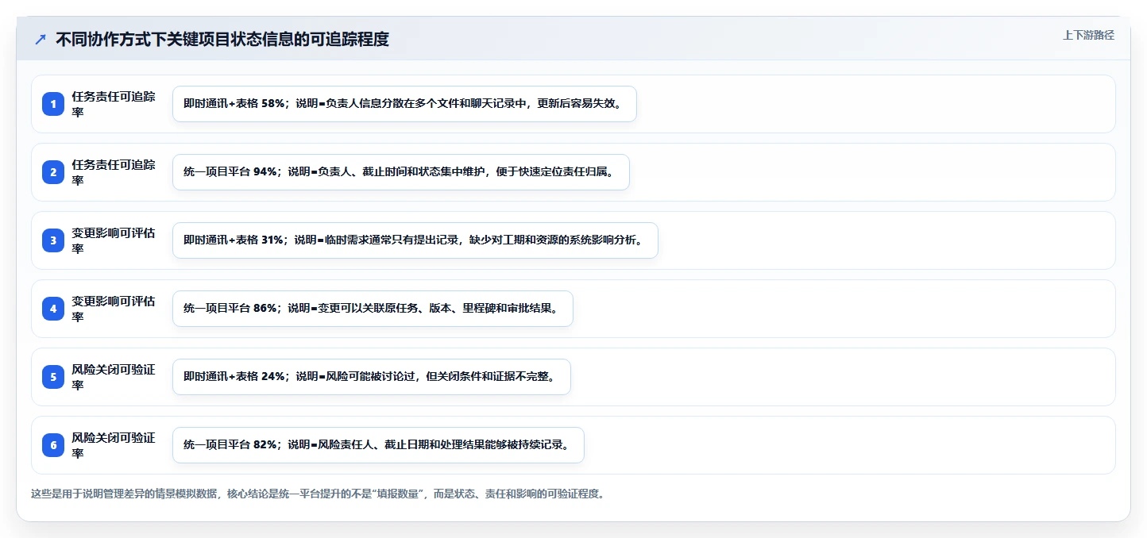Image resolution: width=1147 pixels, height=538 pixels.
Task: Click the 任务责任可追踪率 label in row 2
Action: pyautogui.click(x=114, y=172)
